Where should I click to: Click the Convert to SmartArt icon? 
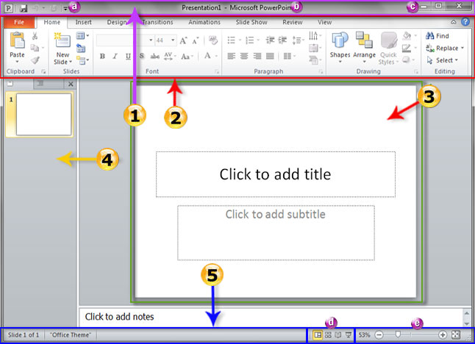(313, 60)
